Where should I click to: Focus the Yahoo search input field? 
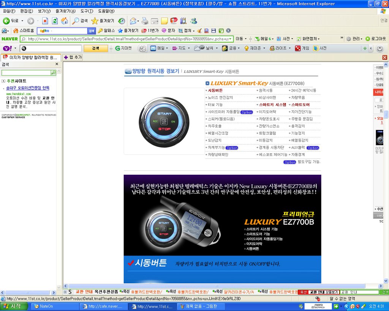51,48
